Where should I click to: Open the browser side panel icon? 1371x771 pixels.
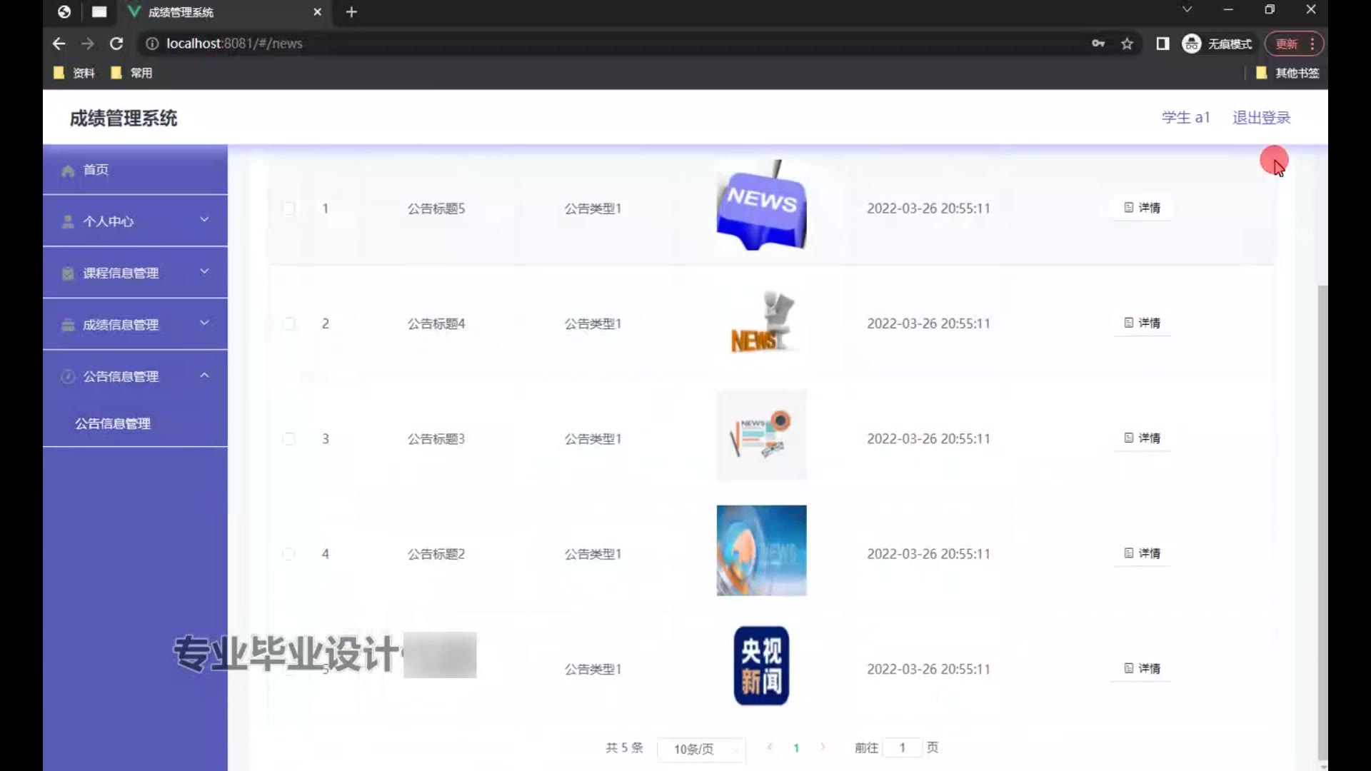click(1162, 44)
